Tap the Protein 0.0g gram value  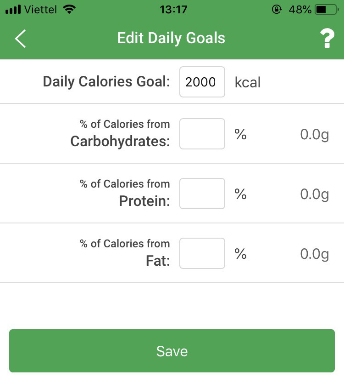tap(315, 194)
